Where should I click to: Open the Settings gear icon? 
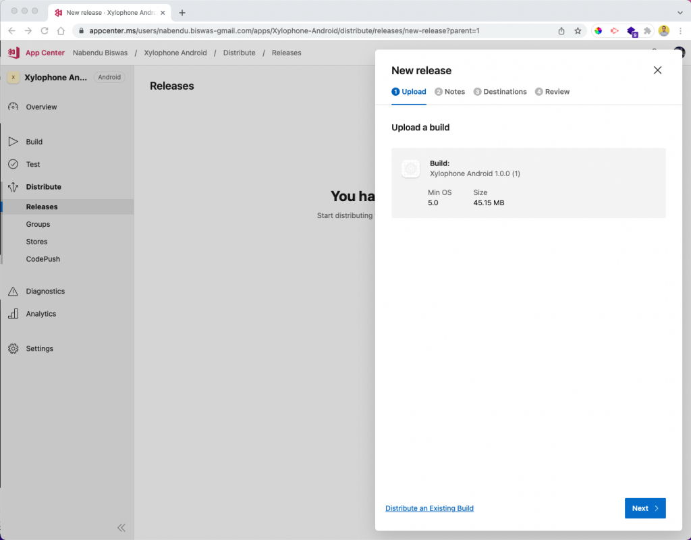coord(13,348)
